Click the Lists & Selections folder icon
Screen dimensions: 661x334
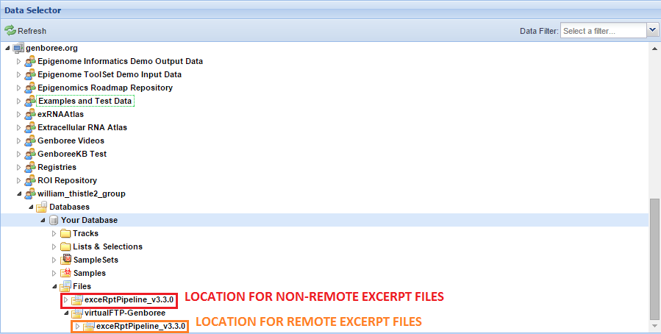coord(65,246)
